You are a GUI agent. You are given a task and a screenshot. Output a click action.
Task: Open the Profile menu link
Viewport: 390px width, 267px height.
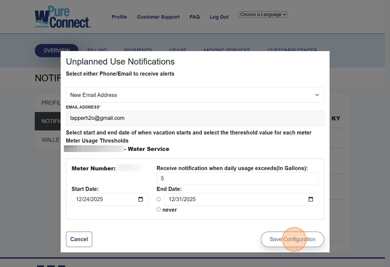[x=119, y=17]
